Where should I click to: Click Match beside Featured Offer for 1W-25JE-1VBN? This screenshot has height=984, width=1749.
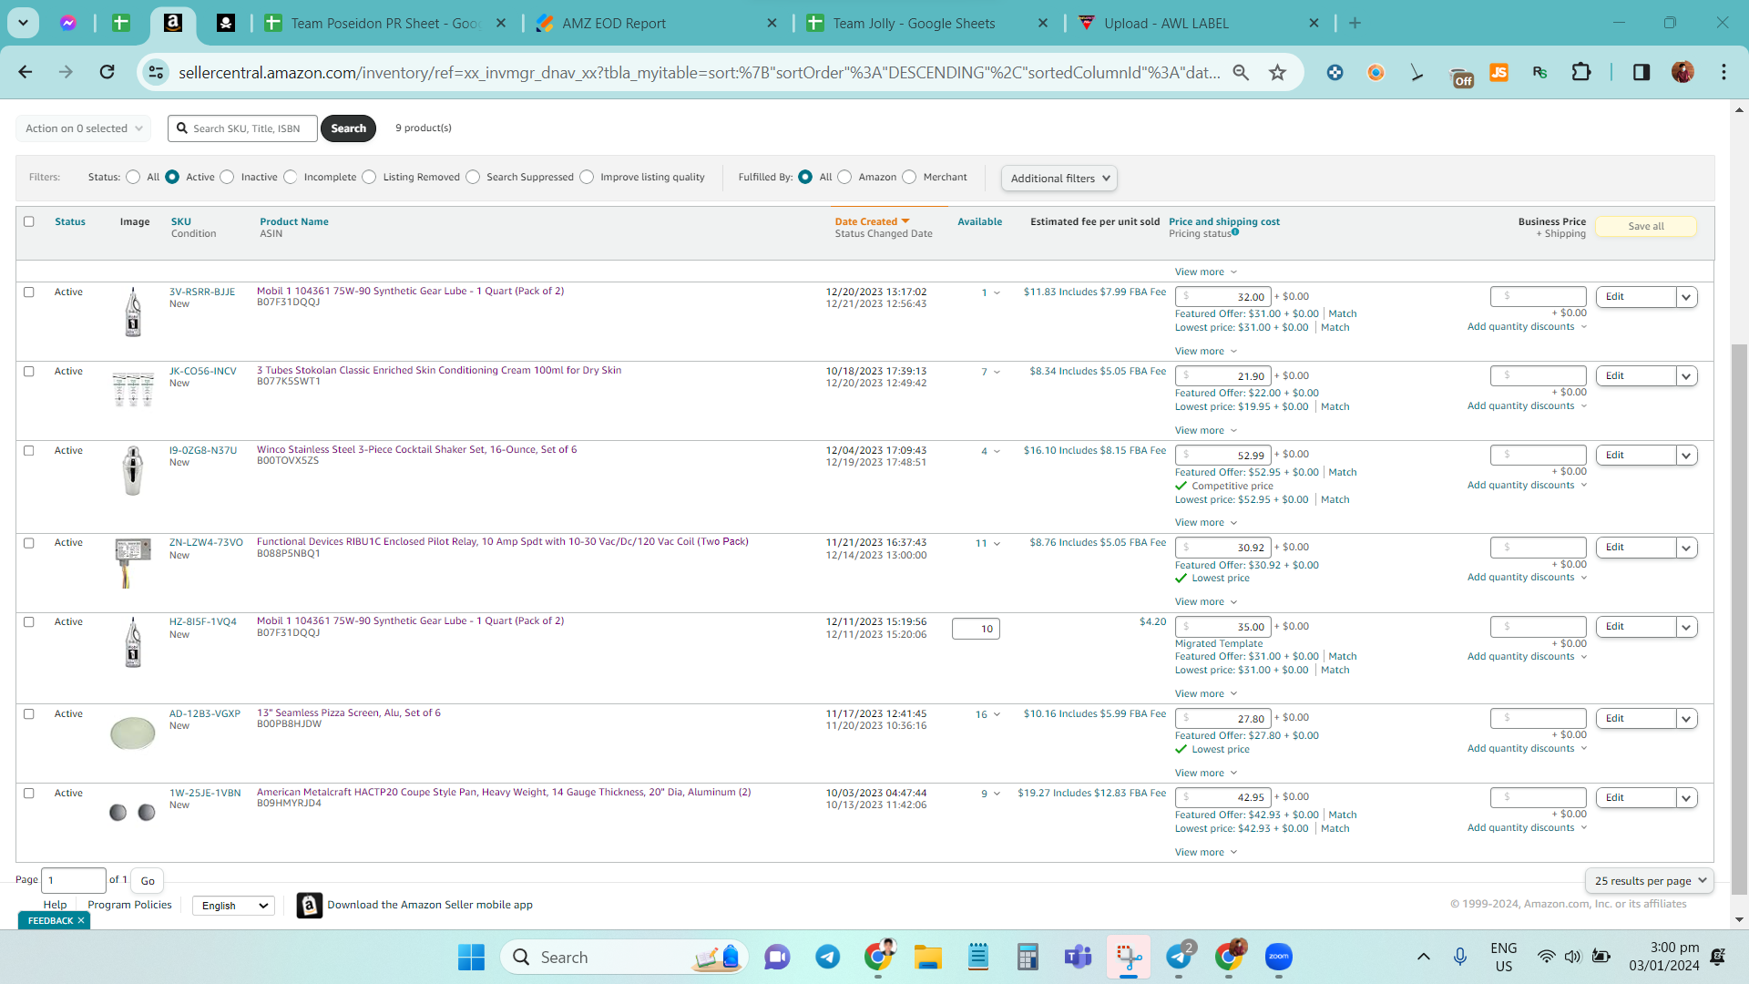(x=1342, y=815)
